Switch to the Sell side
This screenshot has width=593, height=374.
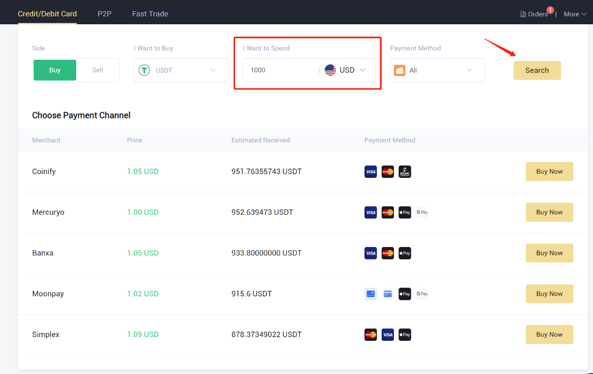point(97,70)
